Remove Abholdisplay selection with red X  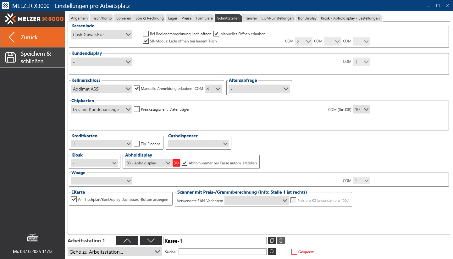tap(176, 163)
